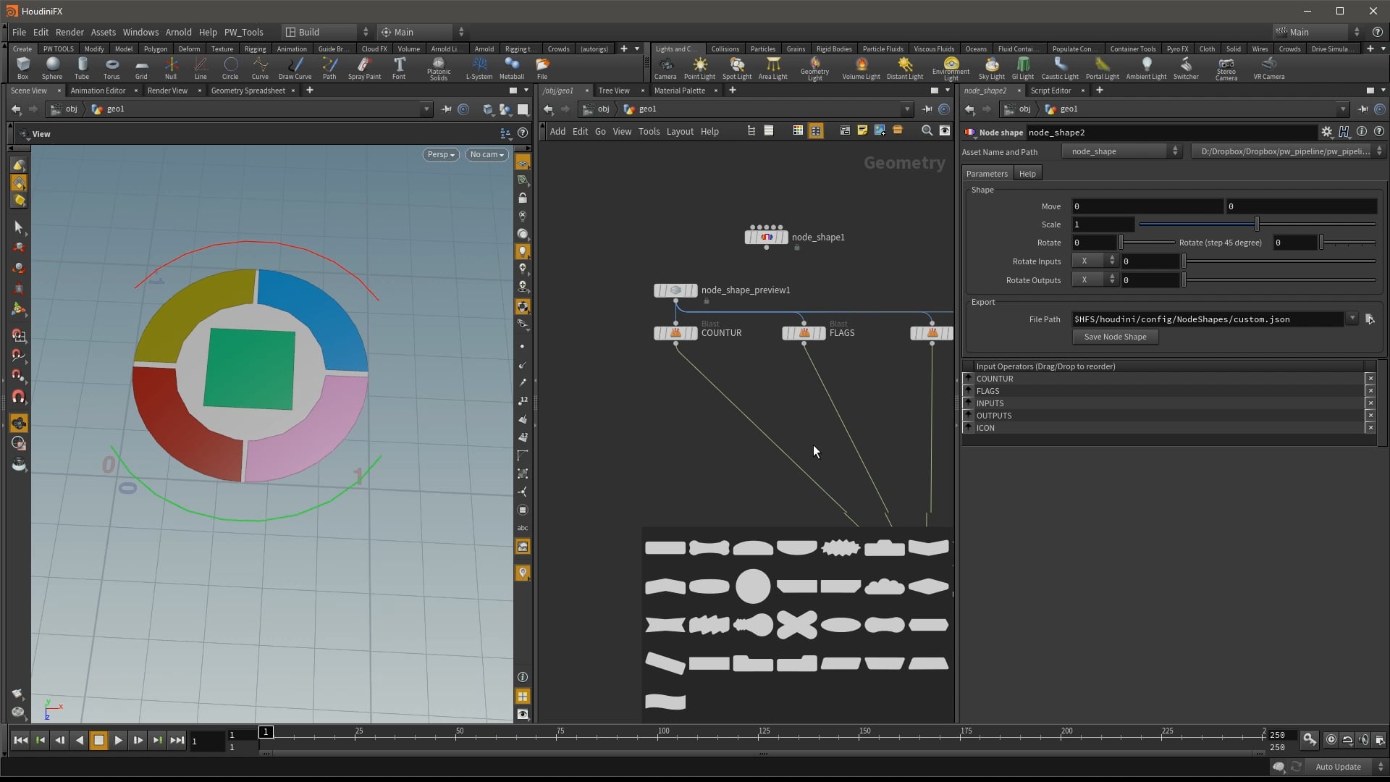Click the Help tab in parameters panel
The image size is (1390, 782).
pyautogui.click(x=1027, y=174)
